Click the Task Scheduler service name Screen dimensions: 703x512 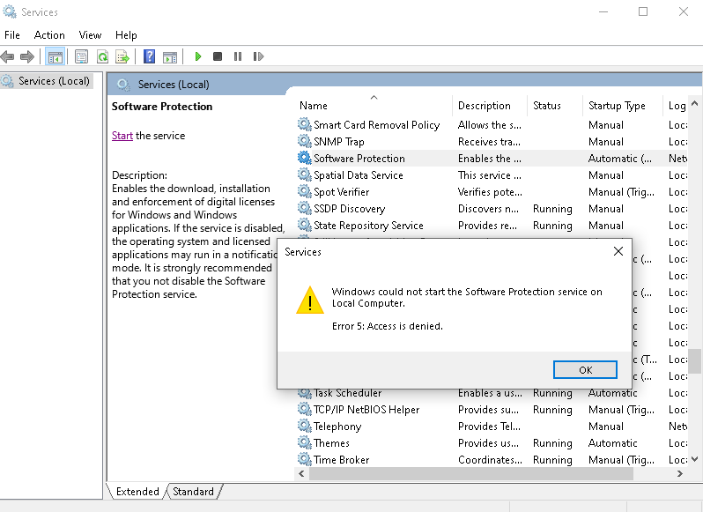pos(347,393)
